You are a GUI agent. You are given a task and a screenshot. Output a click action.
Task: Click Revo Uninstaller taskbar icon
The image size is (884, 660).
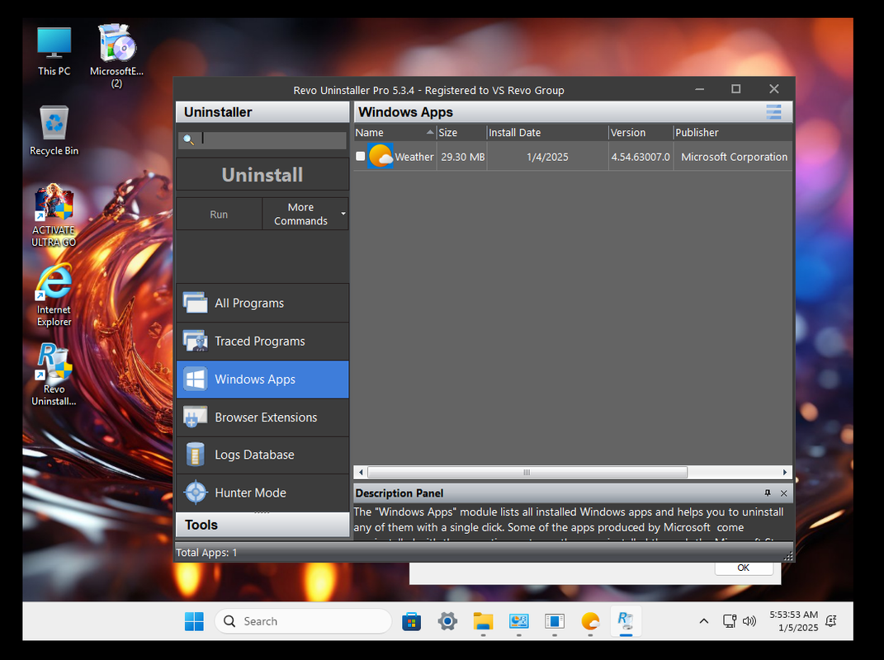626,621
